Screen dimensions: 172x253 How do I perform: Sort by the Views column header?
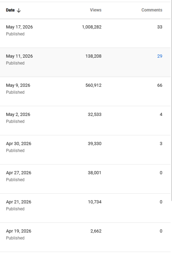click(95, 10)
